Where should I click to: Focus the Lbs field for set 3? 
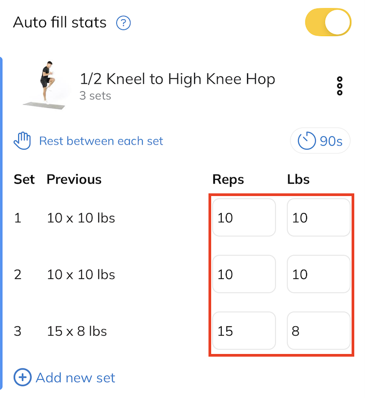click(x=318, y=331)
